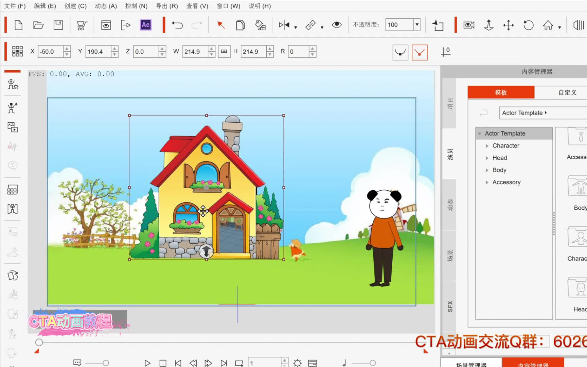Click the transform grid icon
587x367 pixels.
point(17,51)
